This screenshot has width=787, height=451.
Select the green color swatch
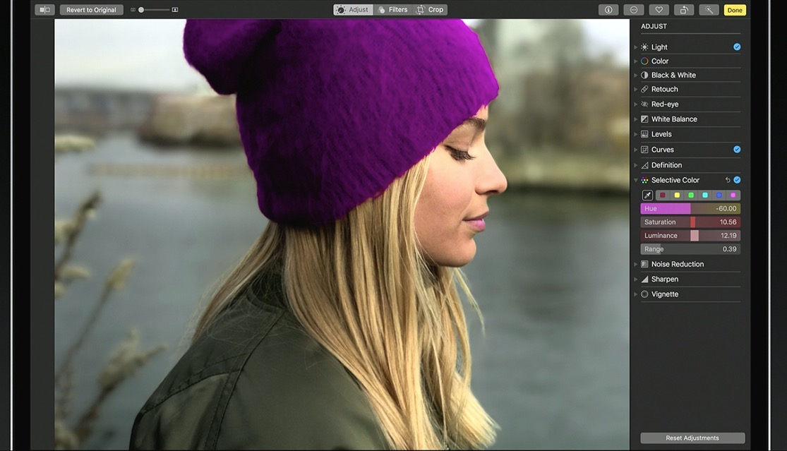point(690,195)
